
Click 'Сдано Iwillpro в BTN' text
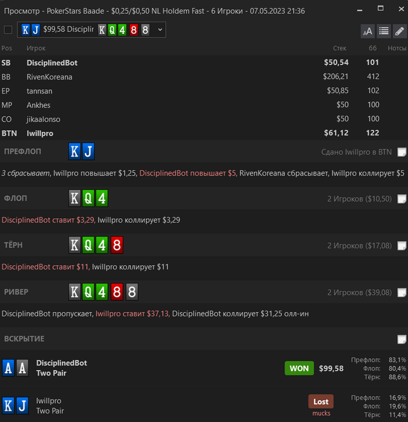tap(356, 152)
